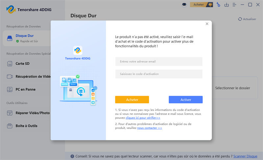
Task: Open Récupération de Vidéo in sidebar
Action: tap(33, 77)
